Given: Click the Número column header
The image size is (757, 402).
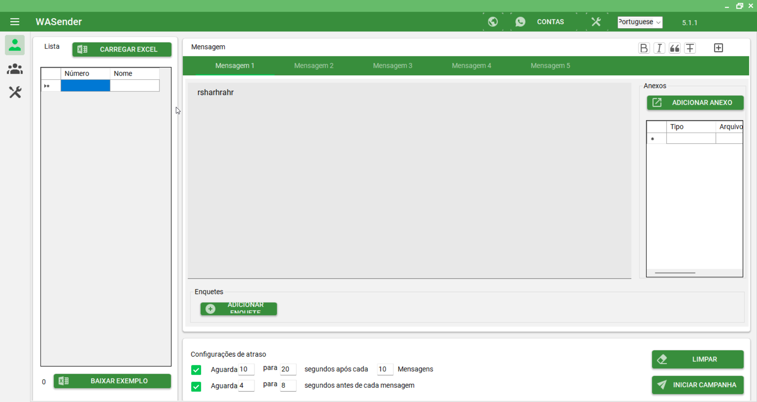Looking at the screenshot, I should (85, 74).
